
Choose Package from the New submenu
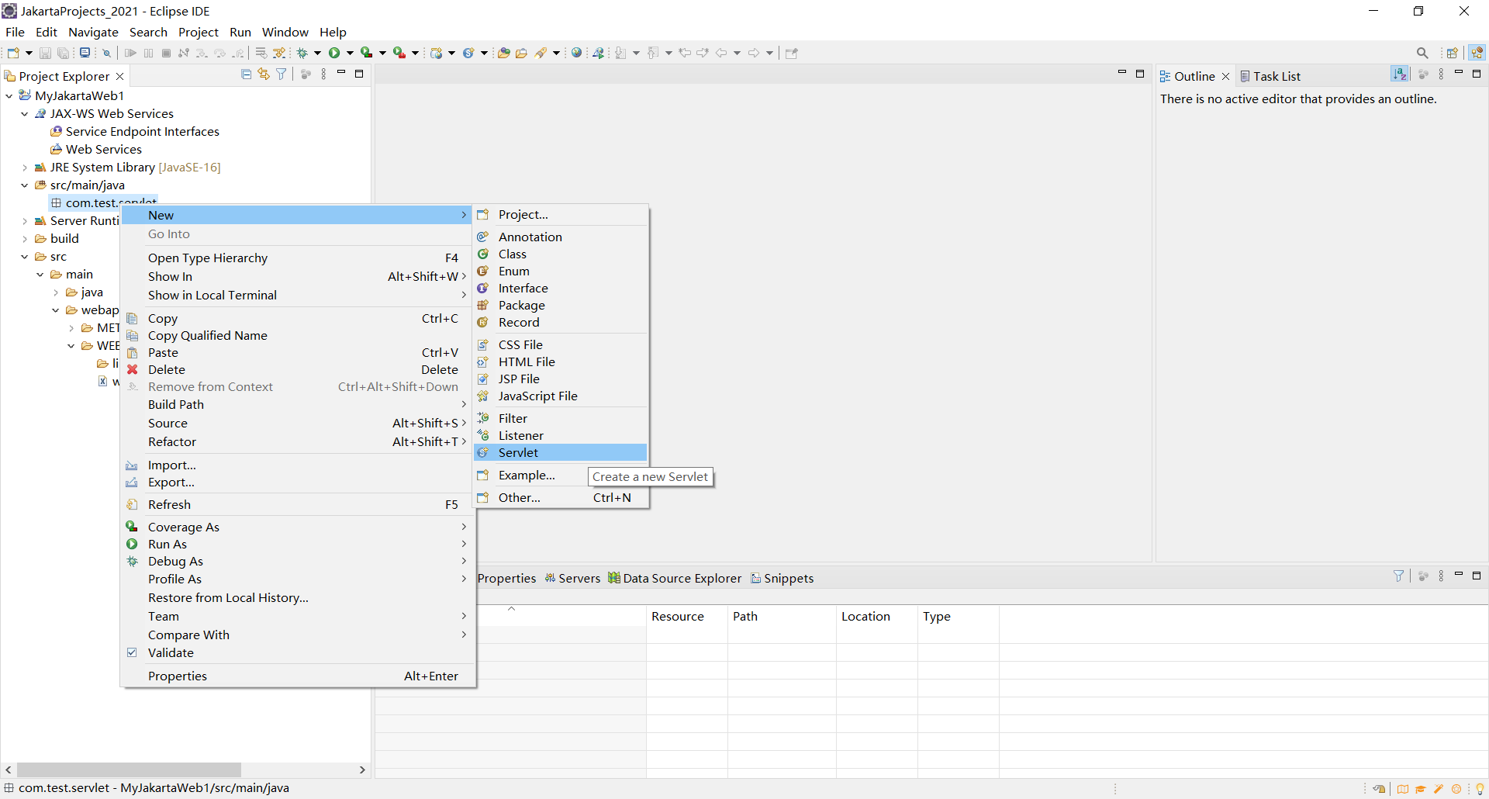(x=560, y=305)
